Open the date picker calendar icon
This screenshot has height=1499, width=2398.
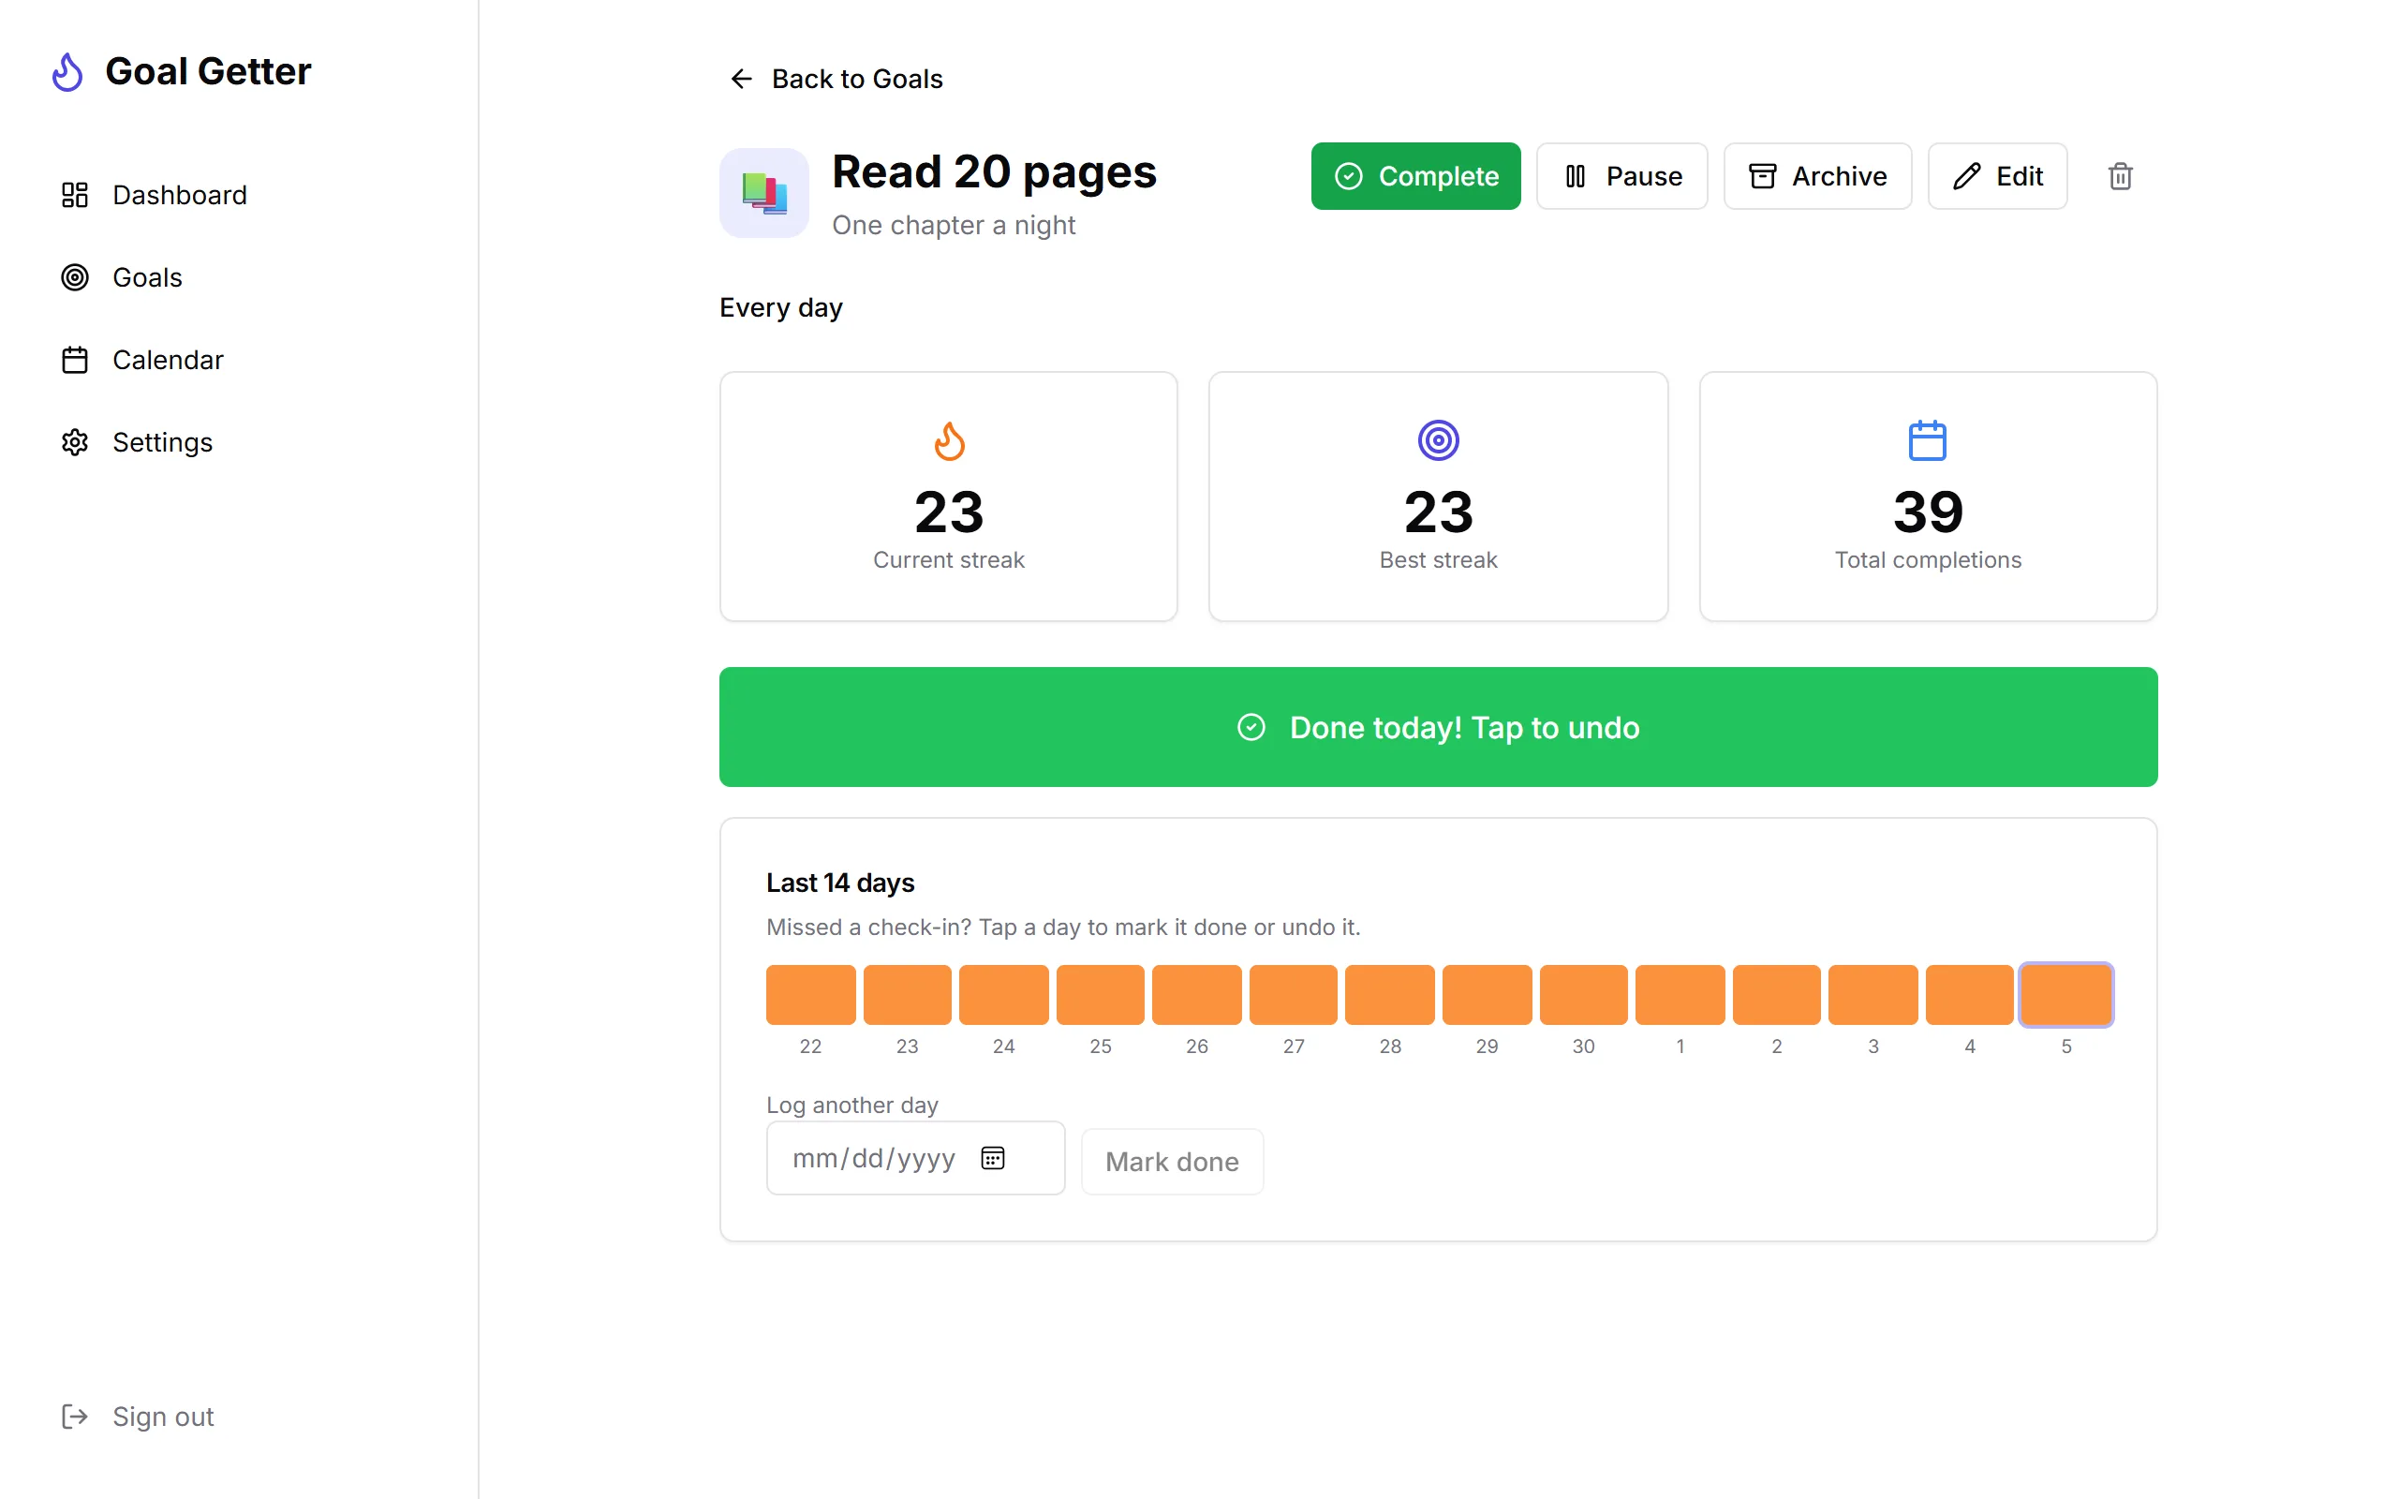coord(993,1157)
